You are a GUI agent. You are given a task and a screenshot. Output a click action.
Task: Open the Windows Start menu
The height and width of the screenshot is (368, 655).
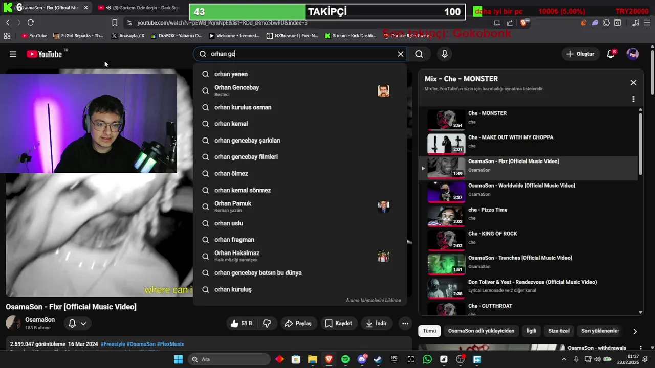[x=178, y=359]
